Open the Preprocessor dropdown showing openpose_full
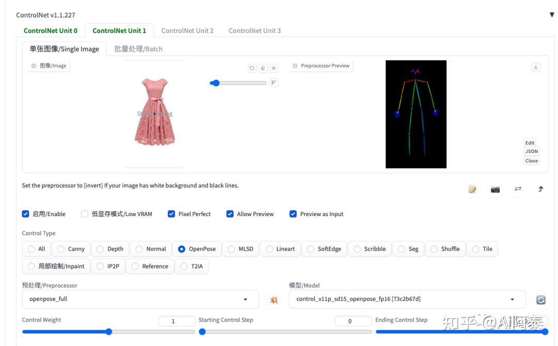 click(140, 299)
